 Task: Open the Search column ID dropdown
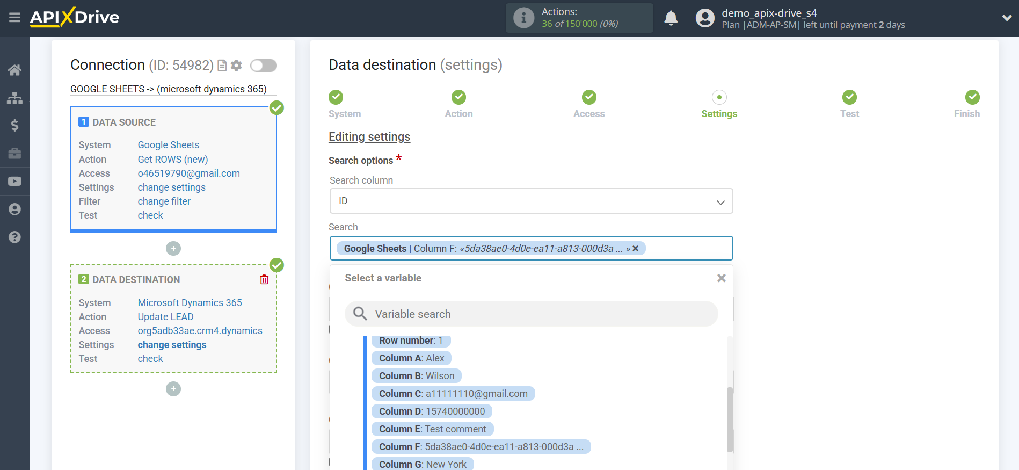tap(532, 201)
